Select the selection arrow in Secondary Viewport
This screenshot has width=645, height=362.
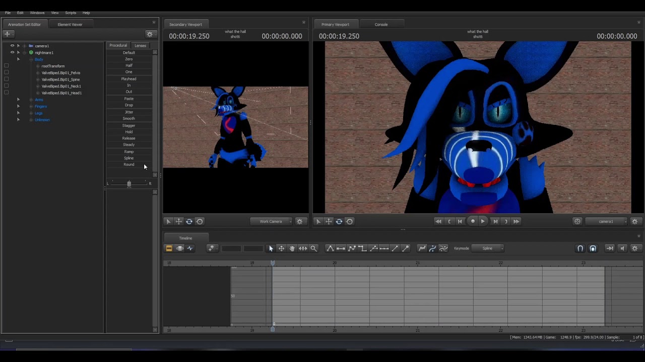click(168, 221)
